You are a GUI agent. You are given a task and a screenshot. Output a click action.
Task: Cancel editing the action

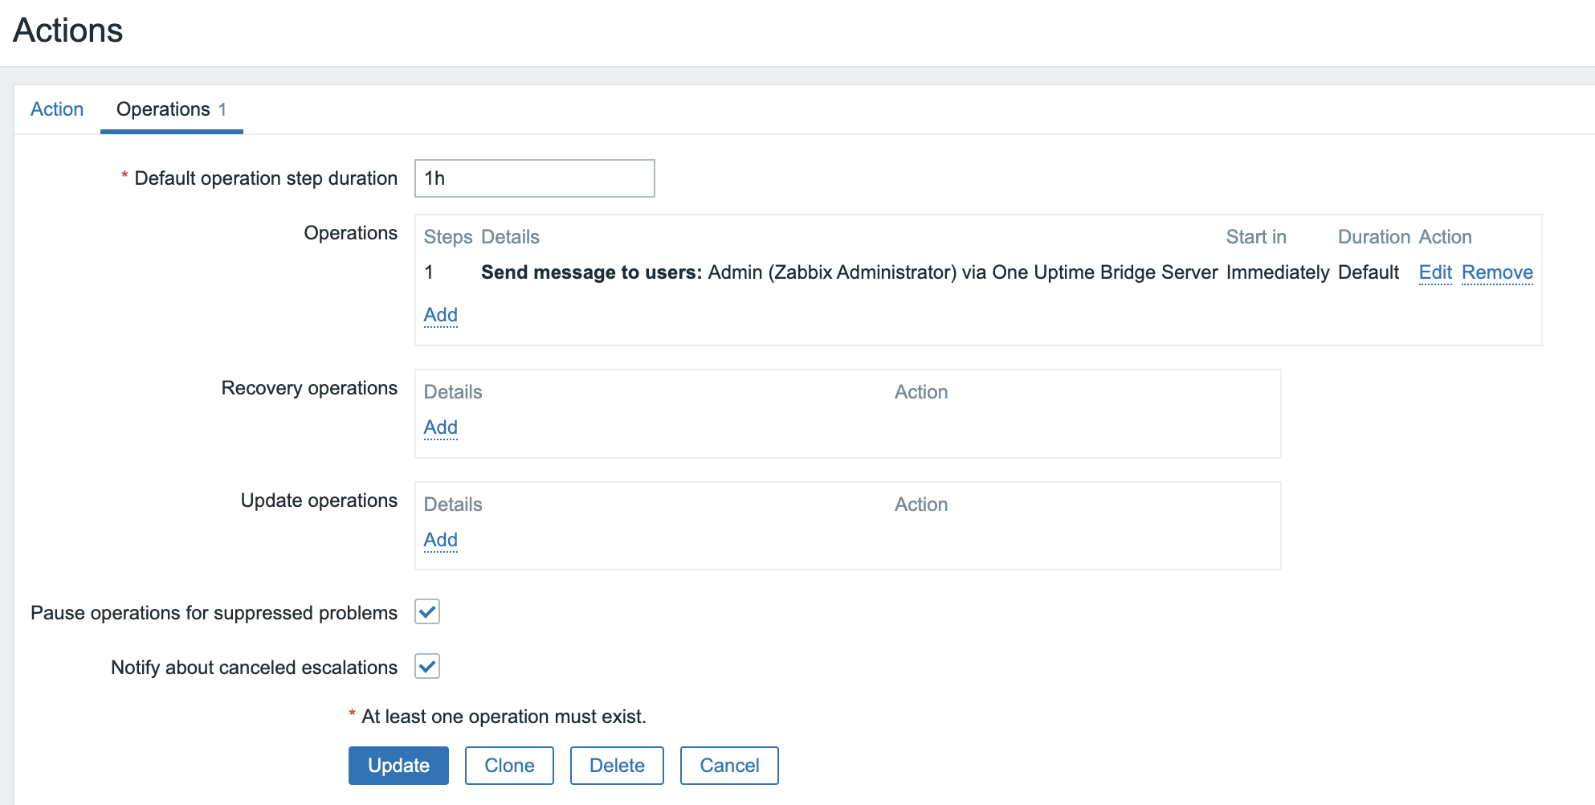[x=728, y=766]
